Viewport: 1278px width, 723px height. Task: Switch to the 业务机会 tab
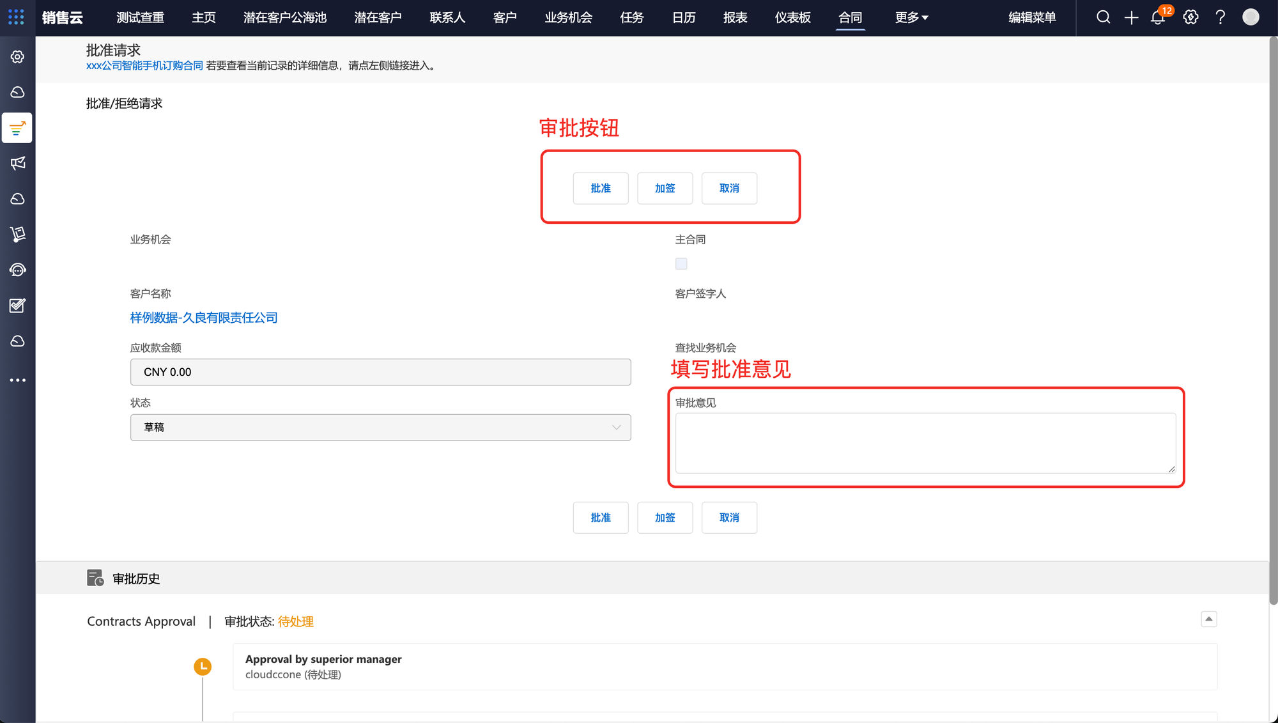tap(568, 17)
